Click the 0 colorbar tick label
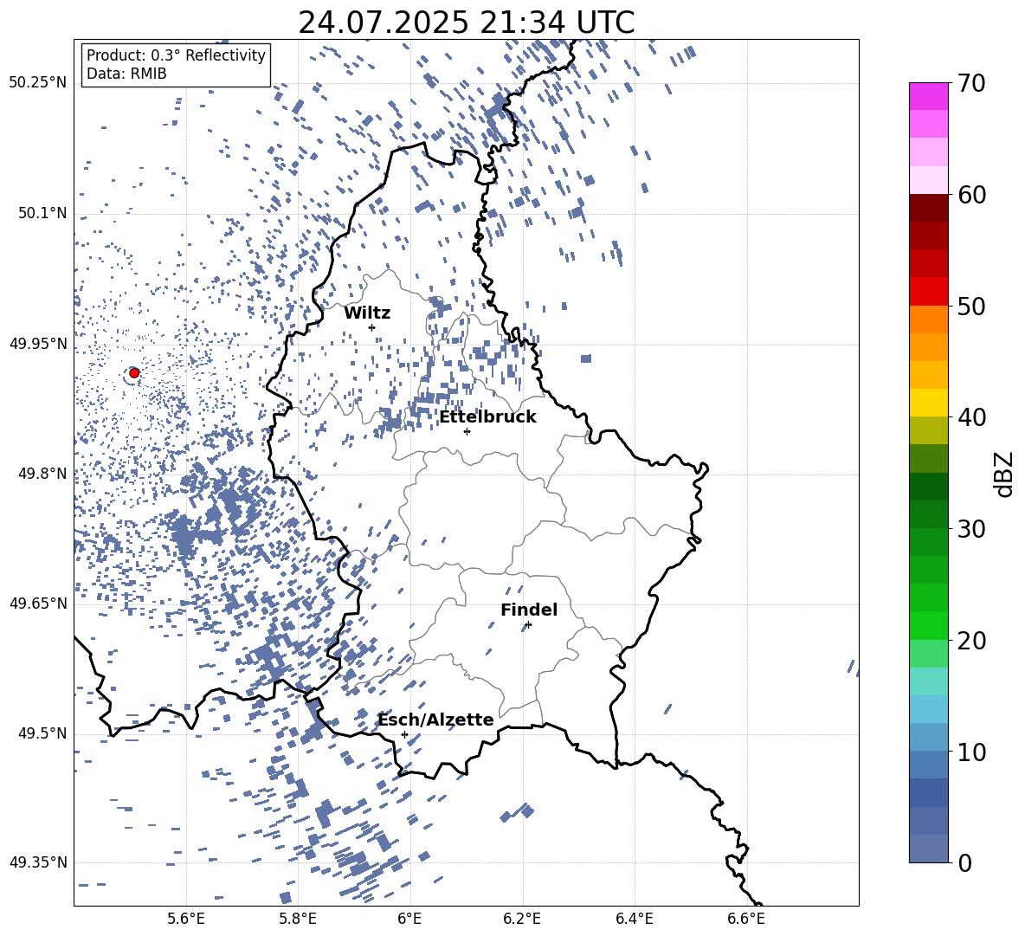1025x936 pixels. coord(965,862)
